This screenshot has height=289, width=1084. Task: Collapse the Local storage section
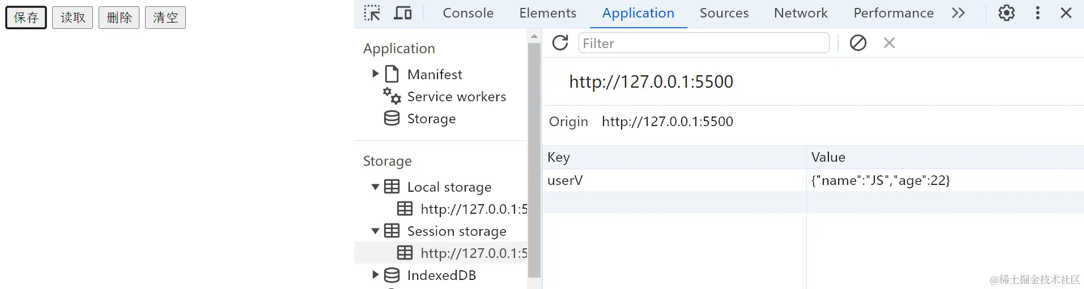click(x=375, y=187)
